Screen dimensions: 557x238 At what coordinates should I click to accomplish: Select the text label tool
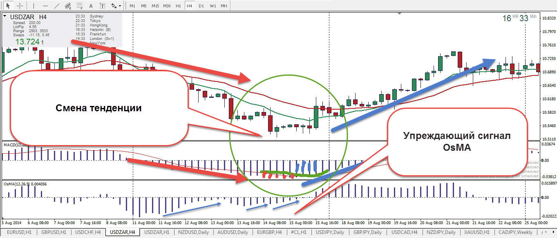102,6
